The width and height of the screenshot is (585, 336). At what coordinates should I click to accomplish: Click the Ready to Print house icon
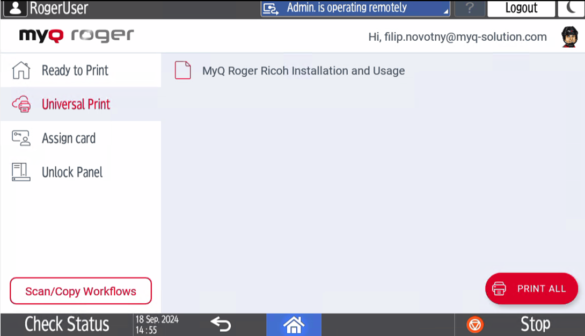(21, 70)
